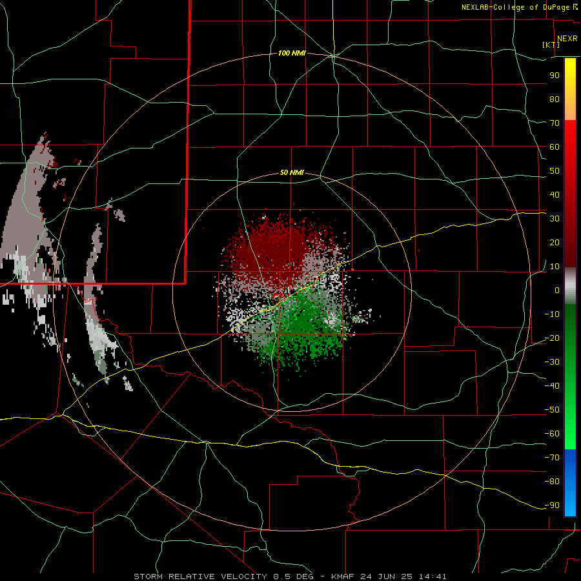Click the -50 scale value

(x=552, y=410)
